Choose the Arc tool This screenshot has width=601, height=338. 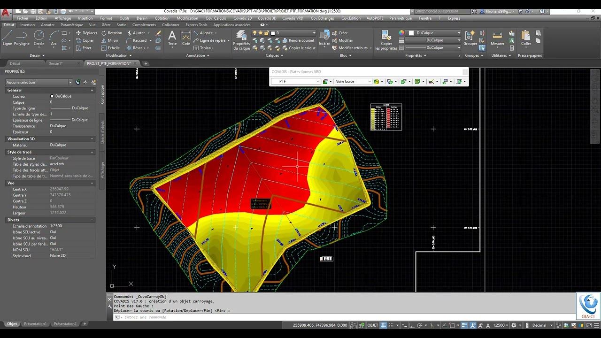[54, 38]
